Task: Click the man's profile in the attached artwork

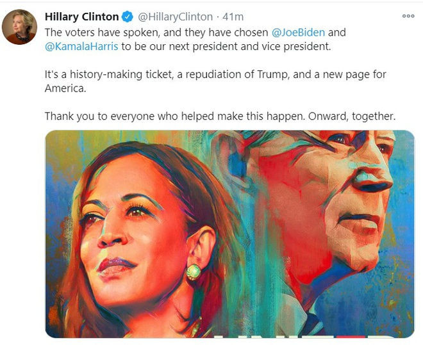Action: (x=346, y=192)
